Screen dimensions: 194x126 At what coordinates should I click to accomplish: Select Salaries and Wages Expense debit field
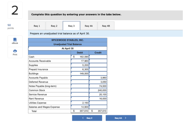[x=80, y=107]
